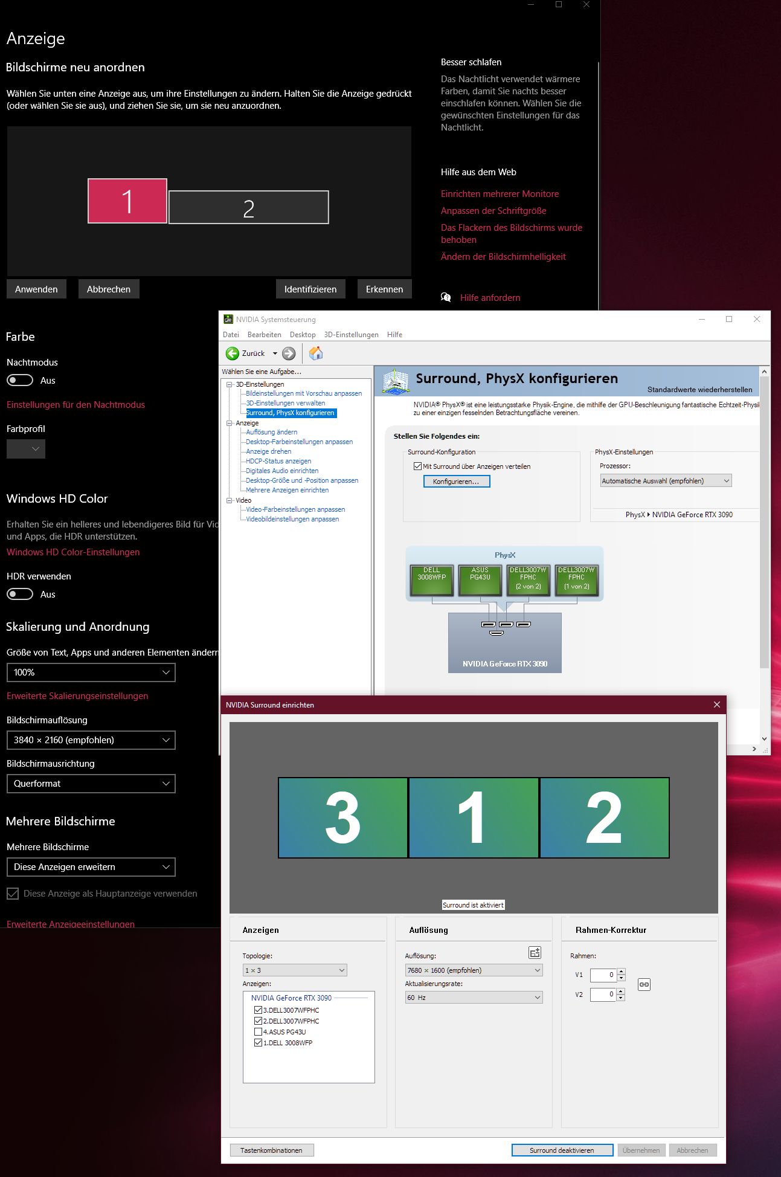Click the DELL3007WFPHC (2 von 2) display tile
Image resolution: width=781 pixels, height=1177 pixels.
529,581
